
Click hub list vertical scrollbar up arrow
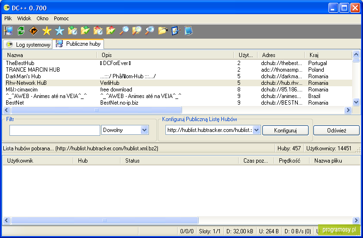click(356, 55)
